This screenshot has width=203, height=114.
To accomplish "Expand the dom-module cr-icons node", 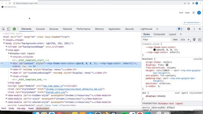I will tap(6, 98).
